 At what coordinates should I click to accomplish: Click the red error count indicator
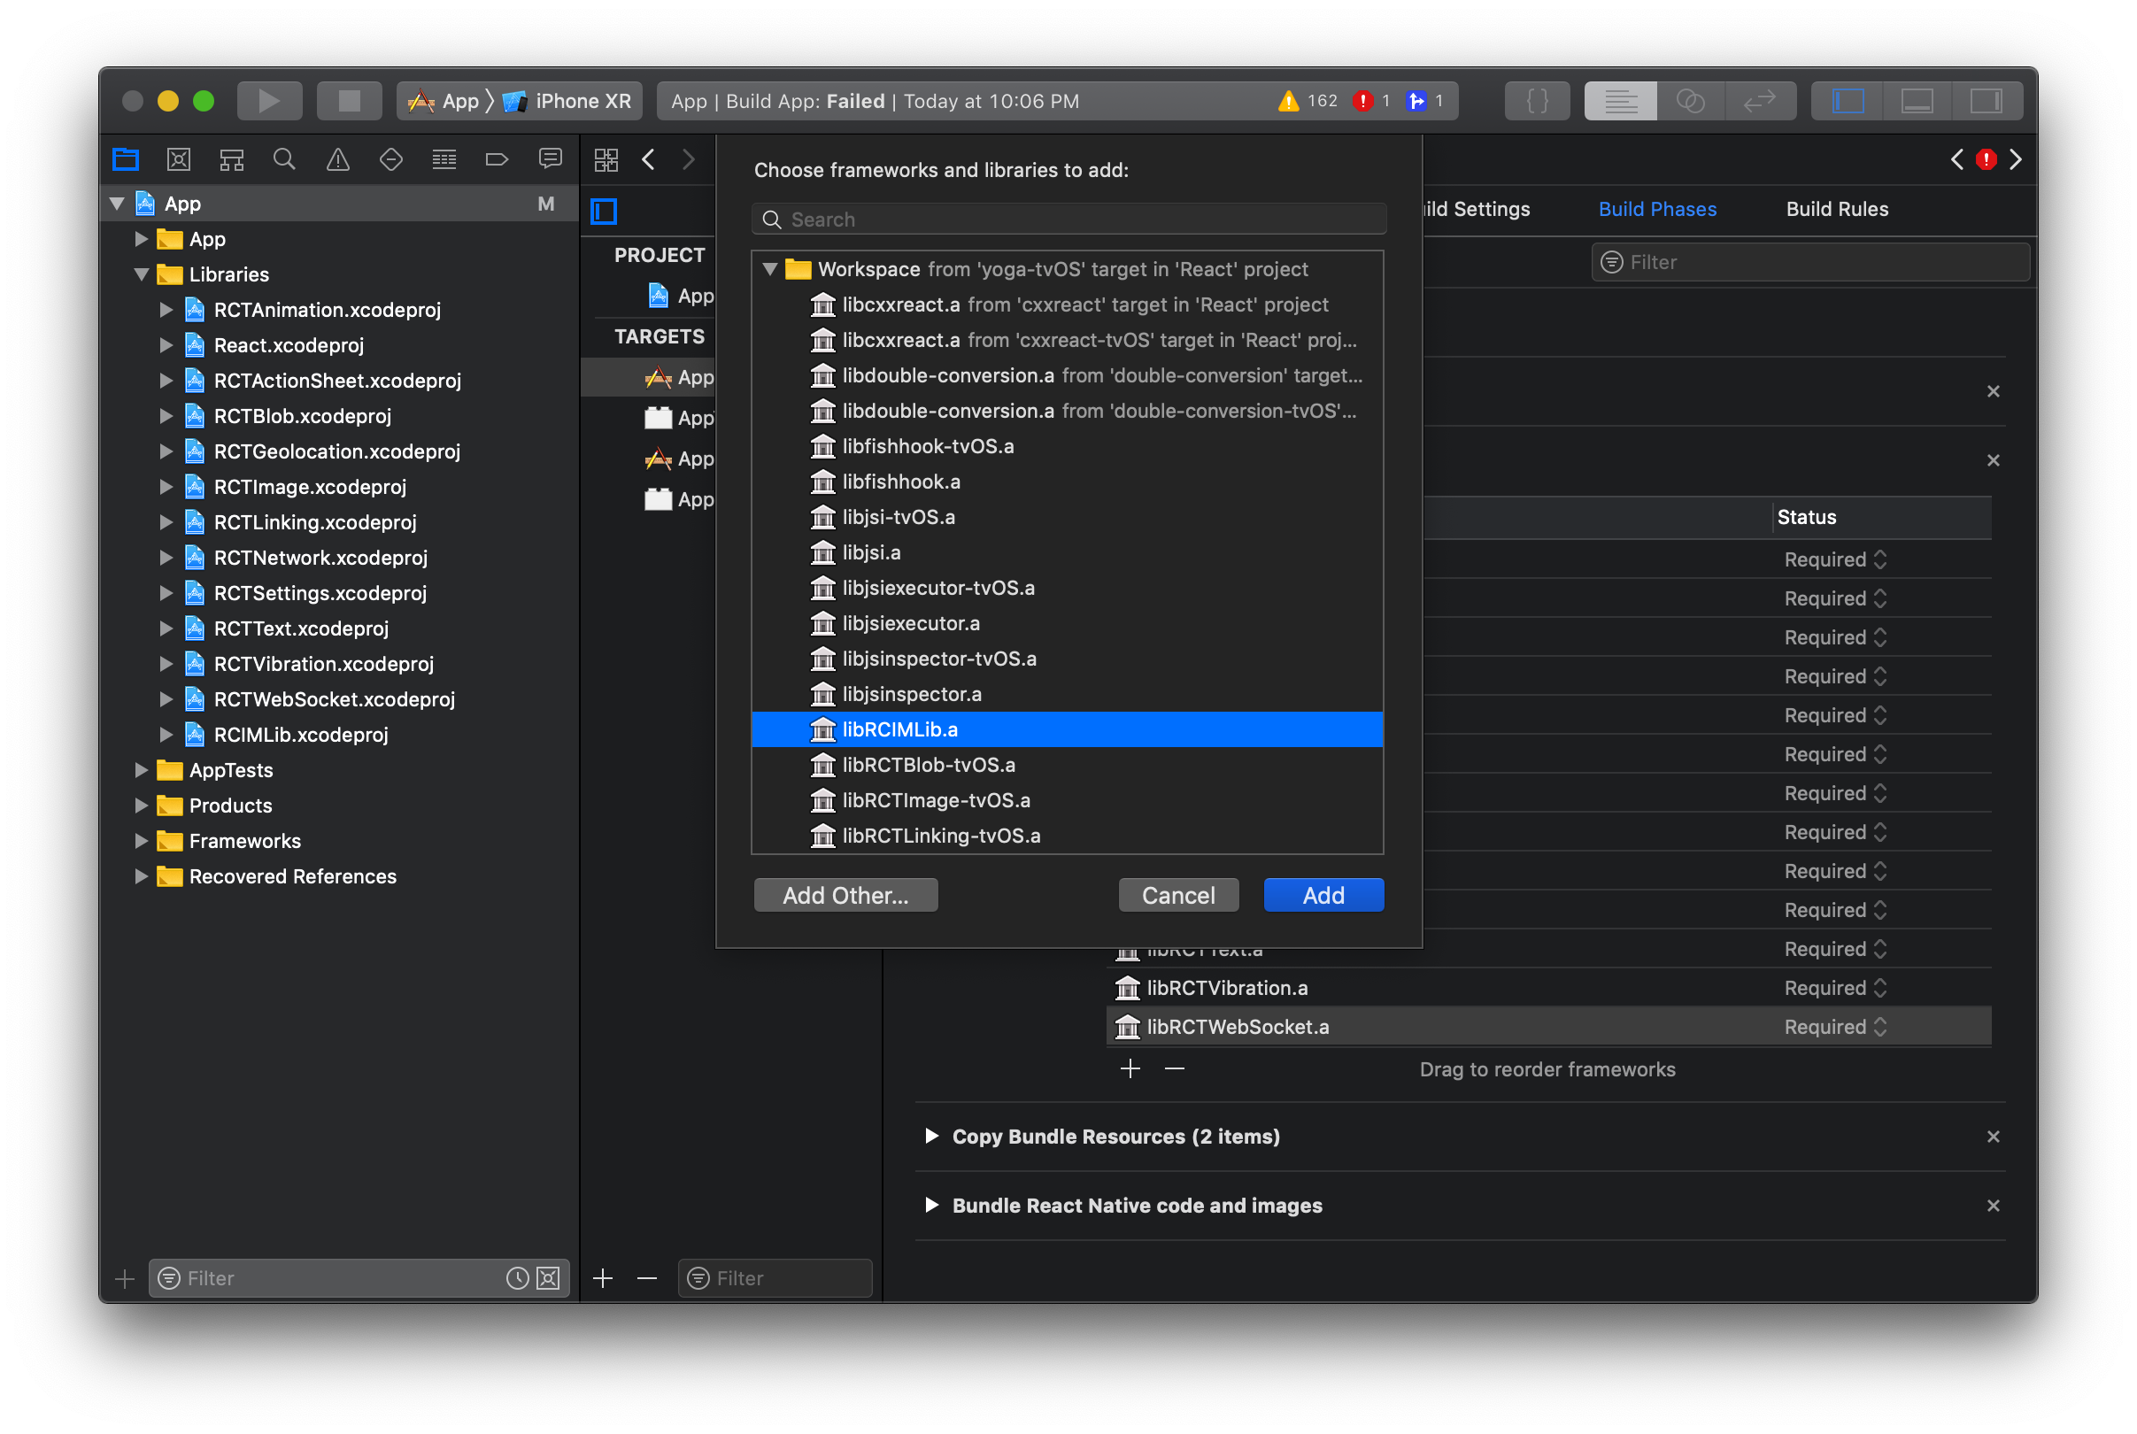(x=1371, y=101)
